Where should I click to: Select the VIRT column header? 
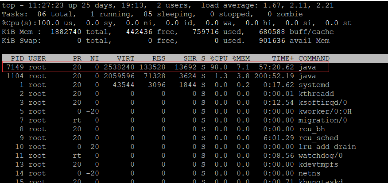125,58
